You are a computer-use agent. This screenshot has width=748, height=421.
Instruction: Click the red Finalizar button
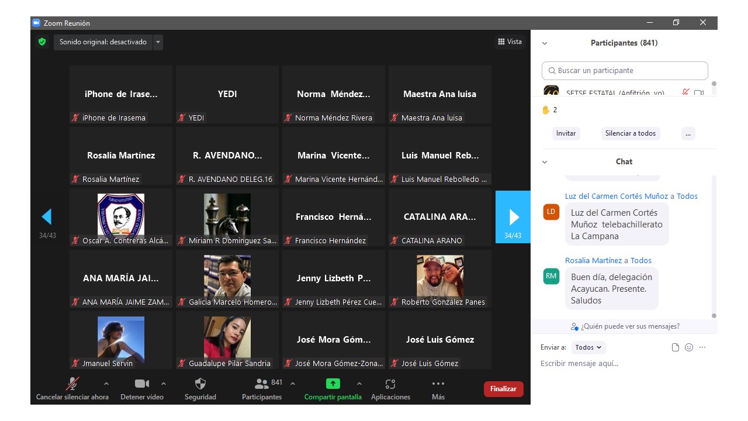[503, 389]
